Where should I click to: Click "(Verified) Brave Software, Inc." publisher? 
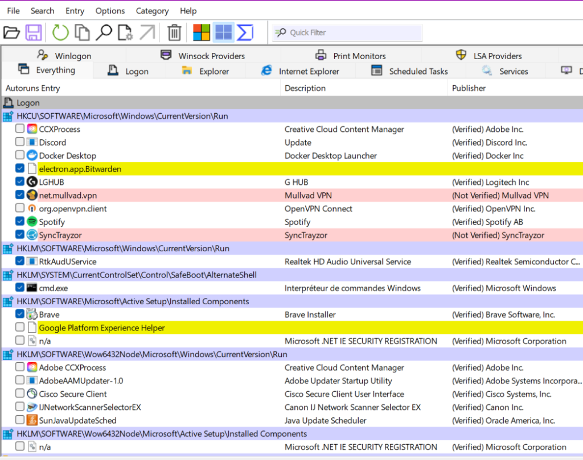503,314
